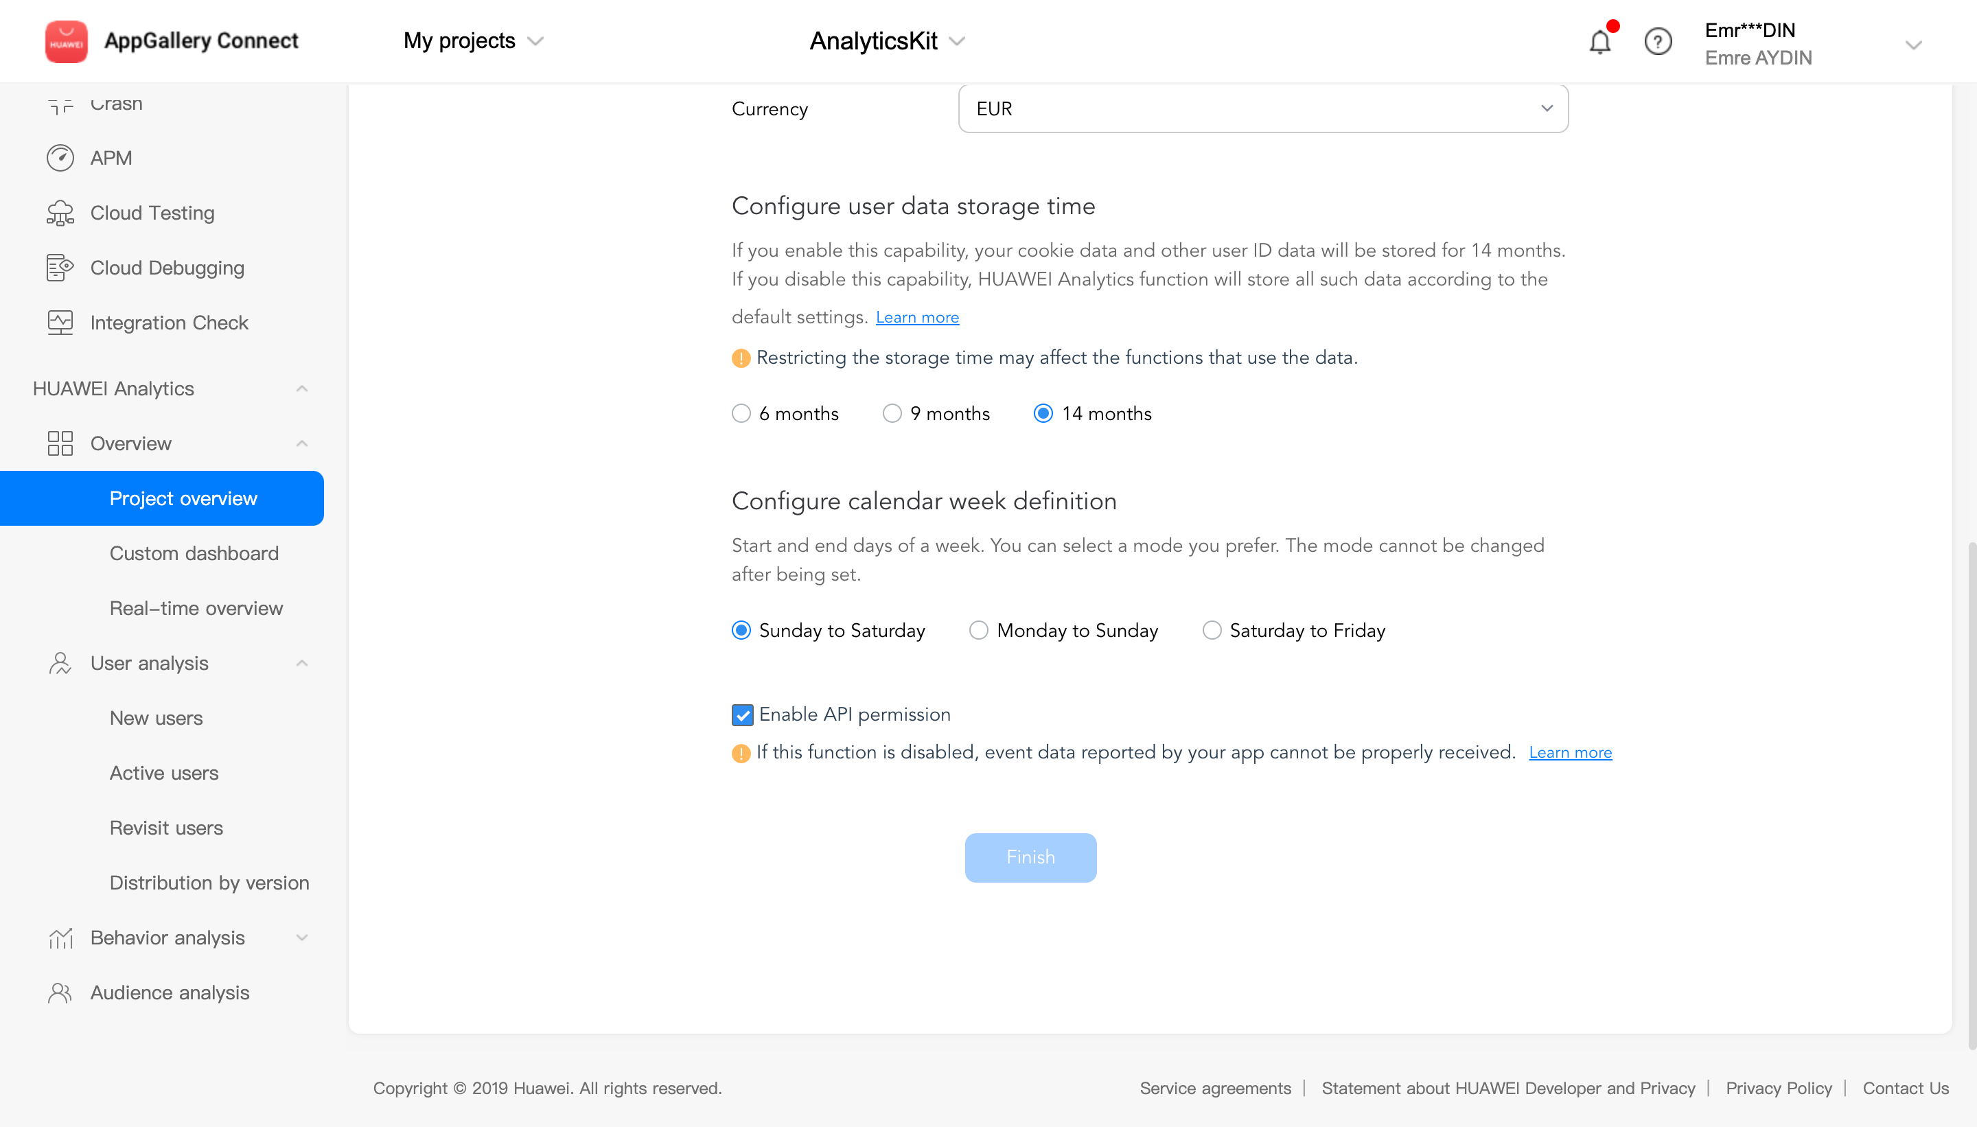
Task: Click the Integration Check icon
Action: point(60,323)
